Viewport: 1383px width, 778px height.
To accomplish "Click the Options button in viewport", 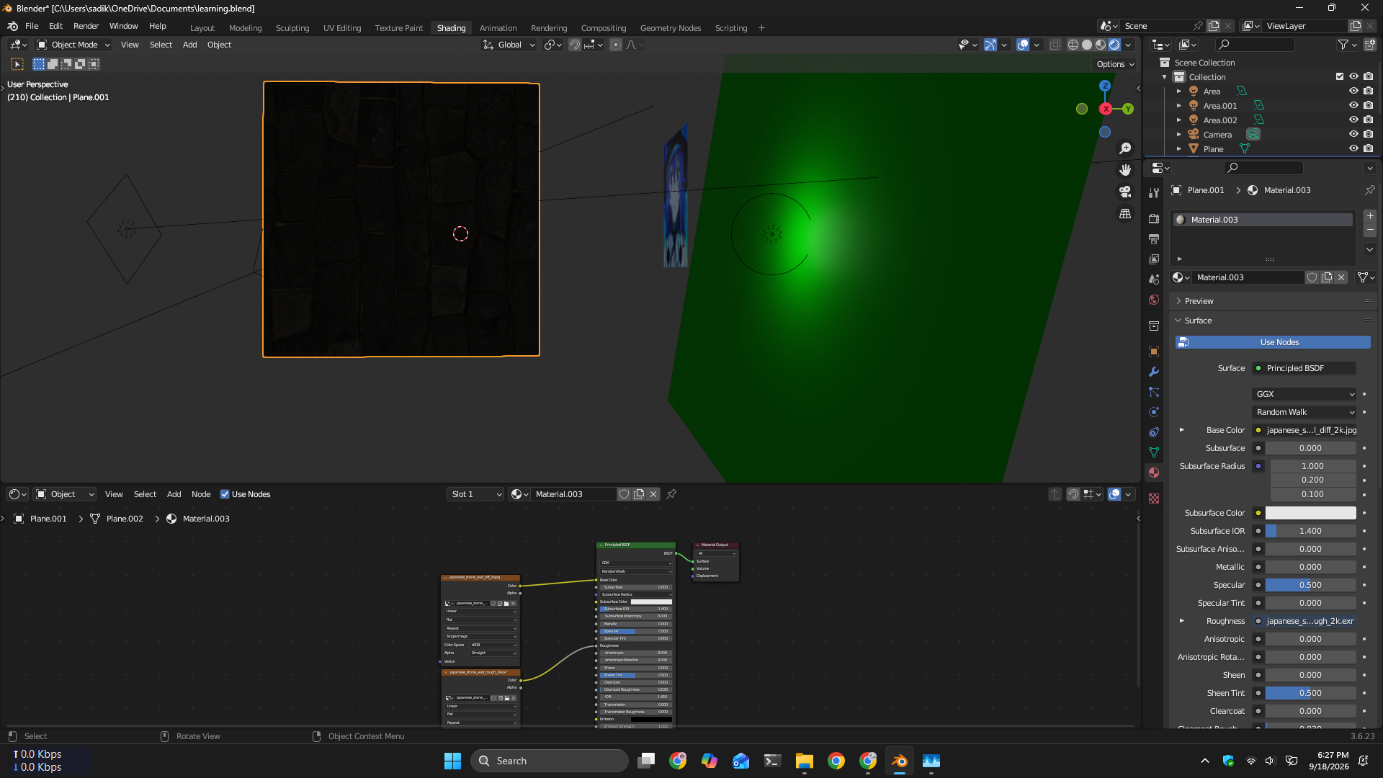I will [x=1115, y=64].
